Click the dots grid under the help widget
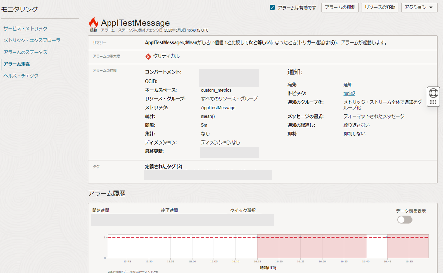 tap(433, 102)
